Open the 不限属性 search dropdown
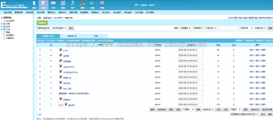The image size is (273, 120). click(185, 28)
